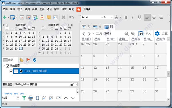The width and height of the screenshot is (172, 108).
Task: Open the 编辑 menu
Action: [12, 9]
